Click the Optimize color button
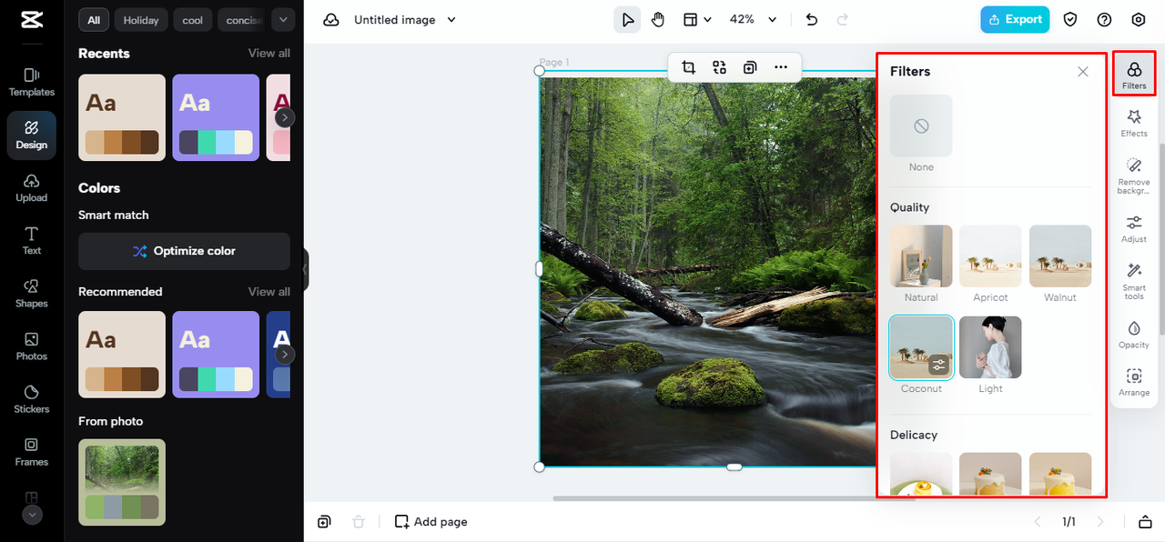Screen dimensions: 1165x542 pos(184,251)
